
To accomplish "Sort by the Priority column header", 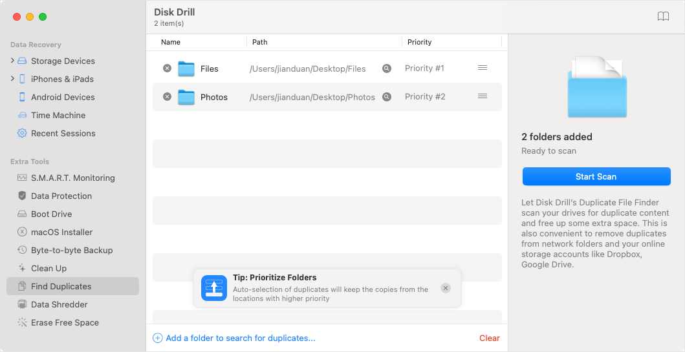I will pos(419,43).
